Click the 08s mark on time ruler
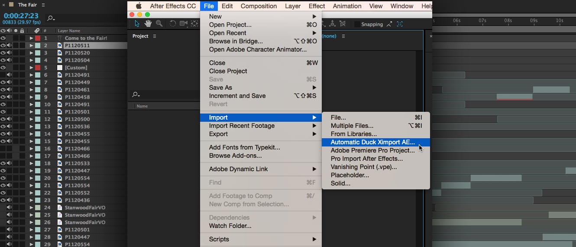The height and width of the screenshot is (247, 576). [x=508, y=21]
